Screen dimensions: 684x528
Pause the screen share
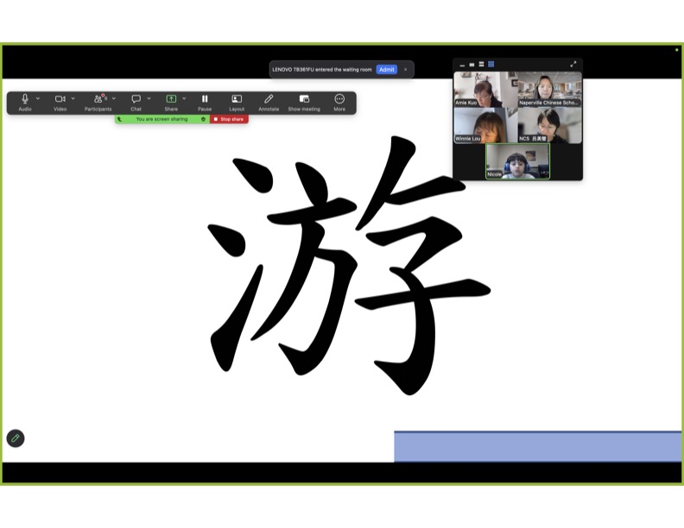pos(205,103)
